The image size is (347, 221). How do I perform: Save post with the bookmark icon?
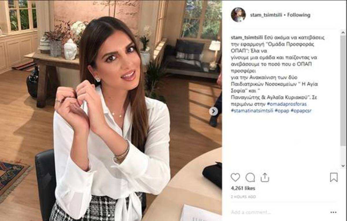tap(334, 177)
